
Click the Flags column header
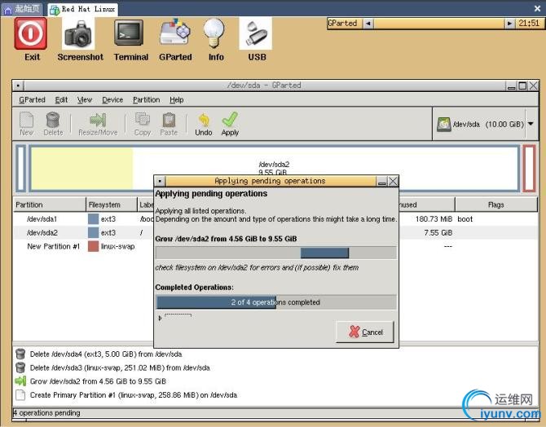click(496, 205)
